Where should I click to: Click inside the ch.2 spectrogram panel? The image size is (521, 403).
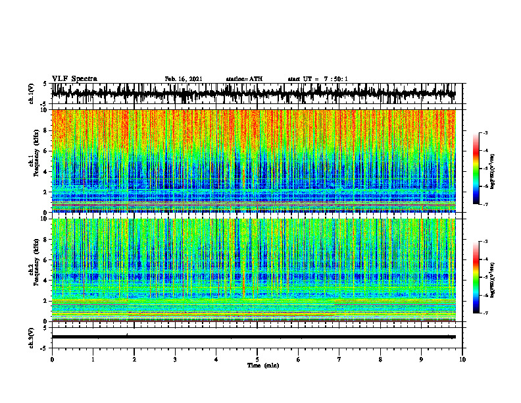point(253,270)
